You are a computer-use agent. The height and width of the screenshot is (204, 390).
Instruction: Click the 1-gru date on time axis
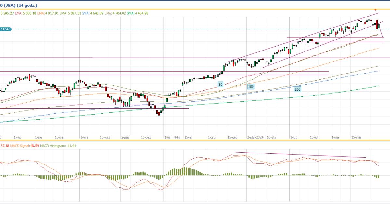212,137
